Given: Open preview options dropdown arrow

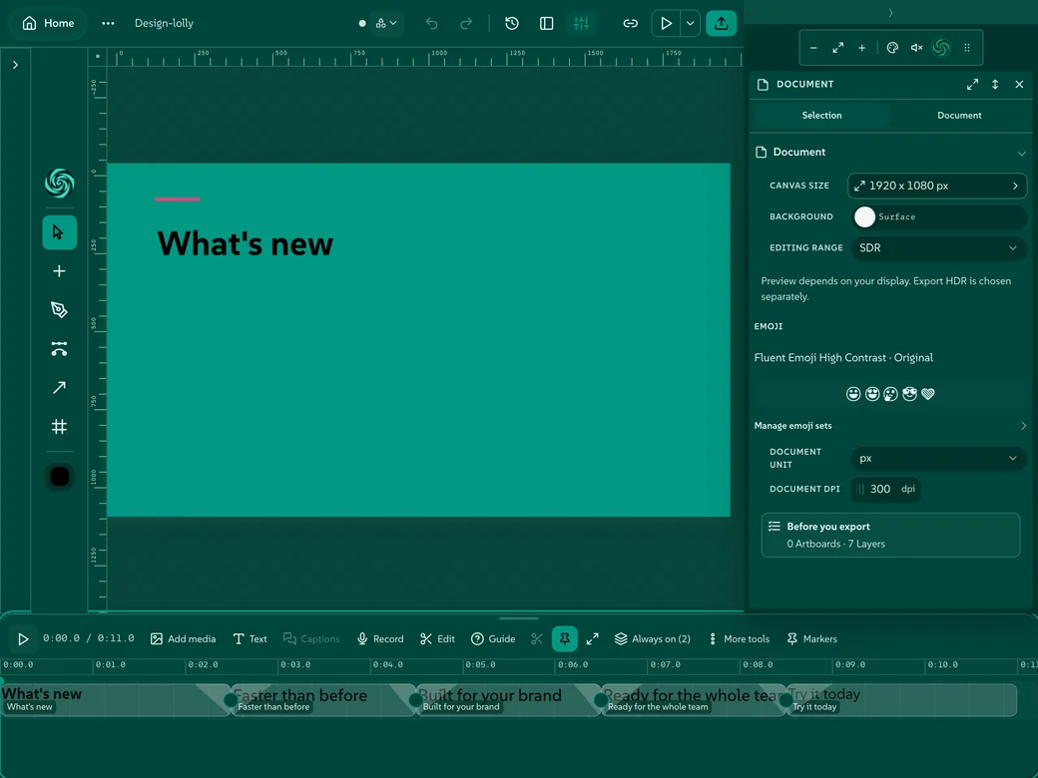Looking at the screenshot, I should (x=690, y=23).
